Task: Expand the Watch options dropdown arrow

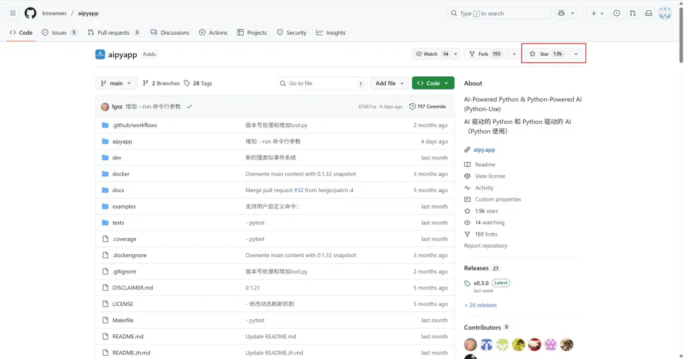Action: coord(455,54)
